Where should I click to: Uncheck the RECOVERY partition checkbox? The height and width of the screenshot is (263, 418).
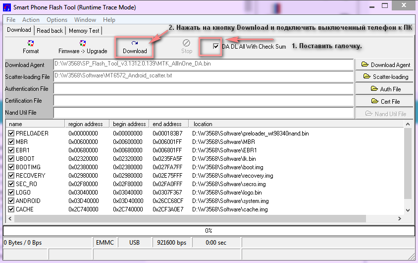(x=11, y=176)
